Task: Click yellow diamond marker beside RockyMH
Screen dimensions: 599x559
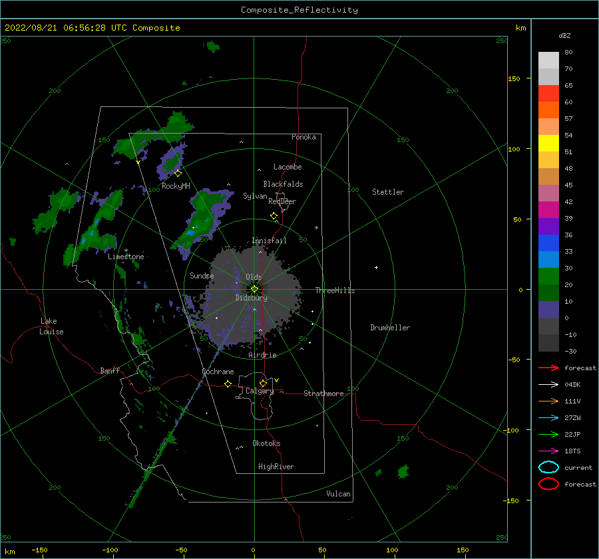Action: click(178, 173)
